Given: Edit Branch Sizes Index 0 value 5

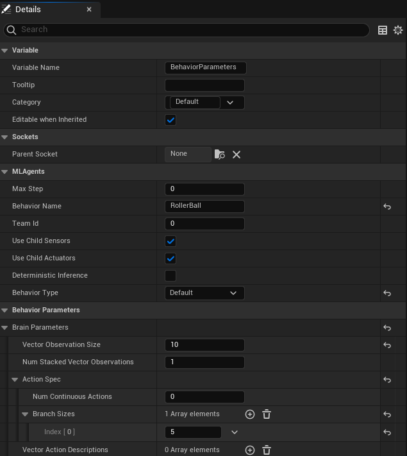Looking at the screenshot, I should point(193,432).
